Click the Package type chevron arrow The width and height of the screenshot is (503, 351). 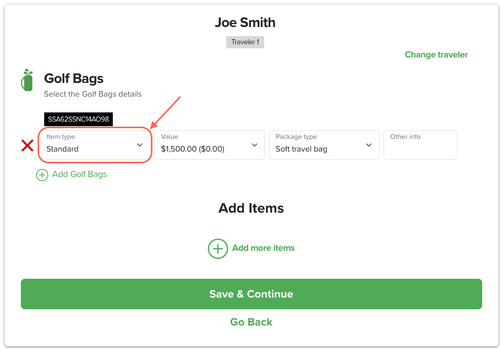[369, 145]
